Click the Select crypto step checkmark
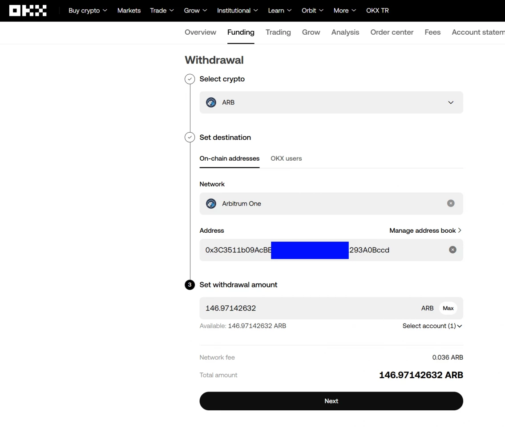Screen dimensions: 505x445 (190, 79)
